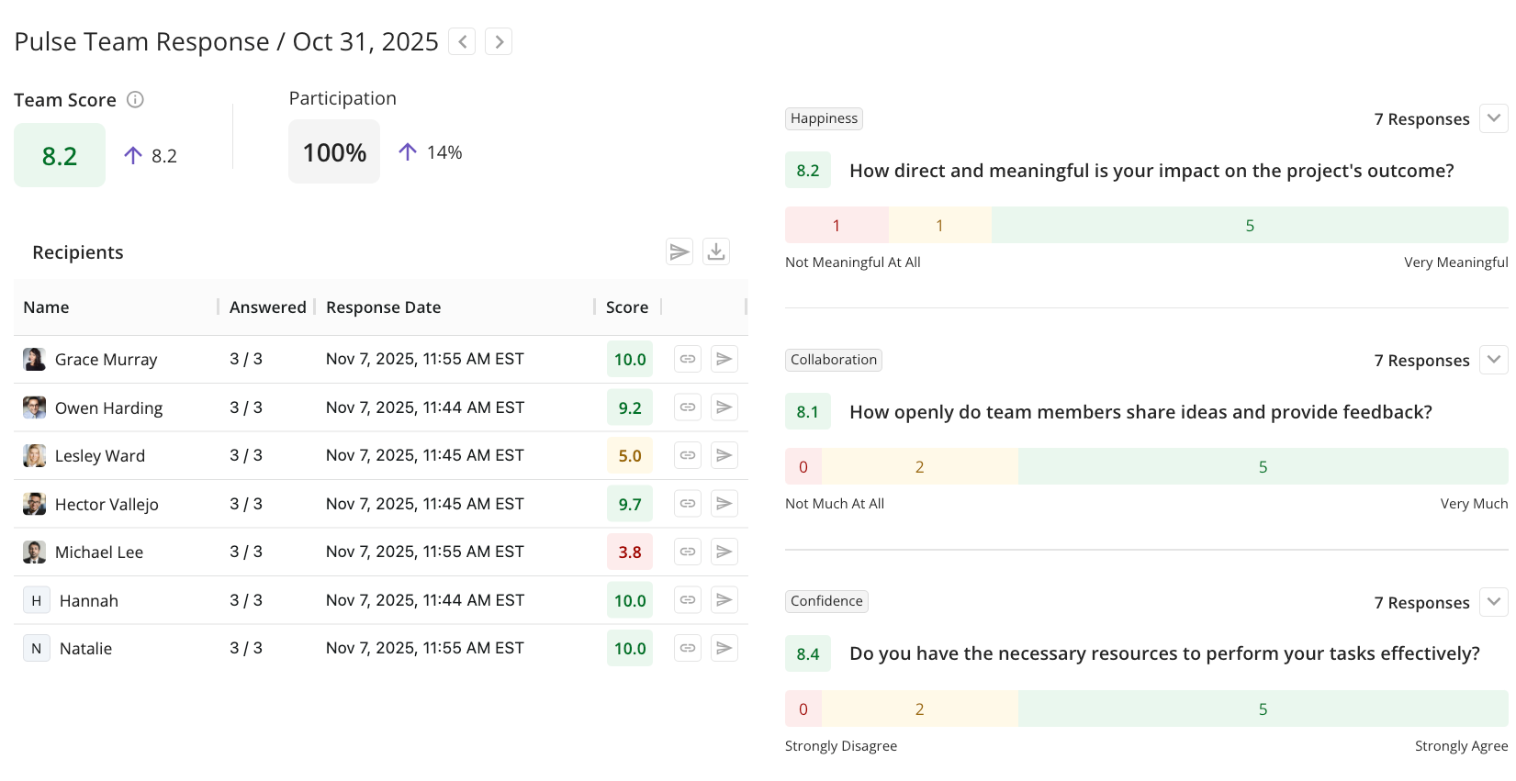Click green 5-response segment in Happiness bar
The width and height of the screenshot is (1516, 781).
1249,226
